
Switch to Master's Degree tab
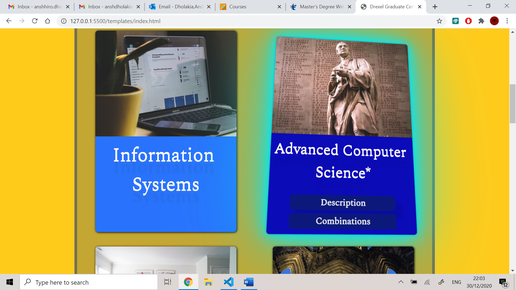(320, 7)
